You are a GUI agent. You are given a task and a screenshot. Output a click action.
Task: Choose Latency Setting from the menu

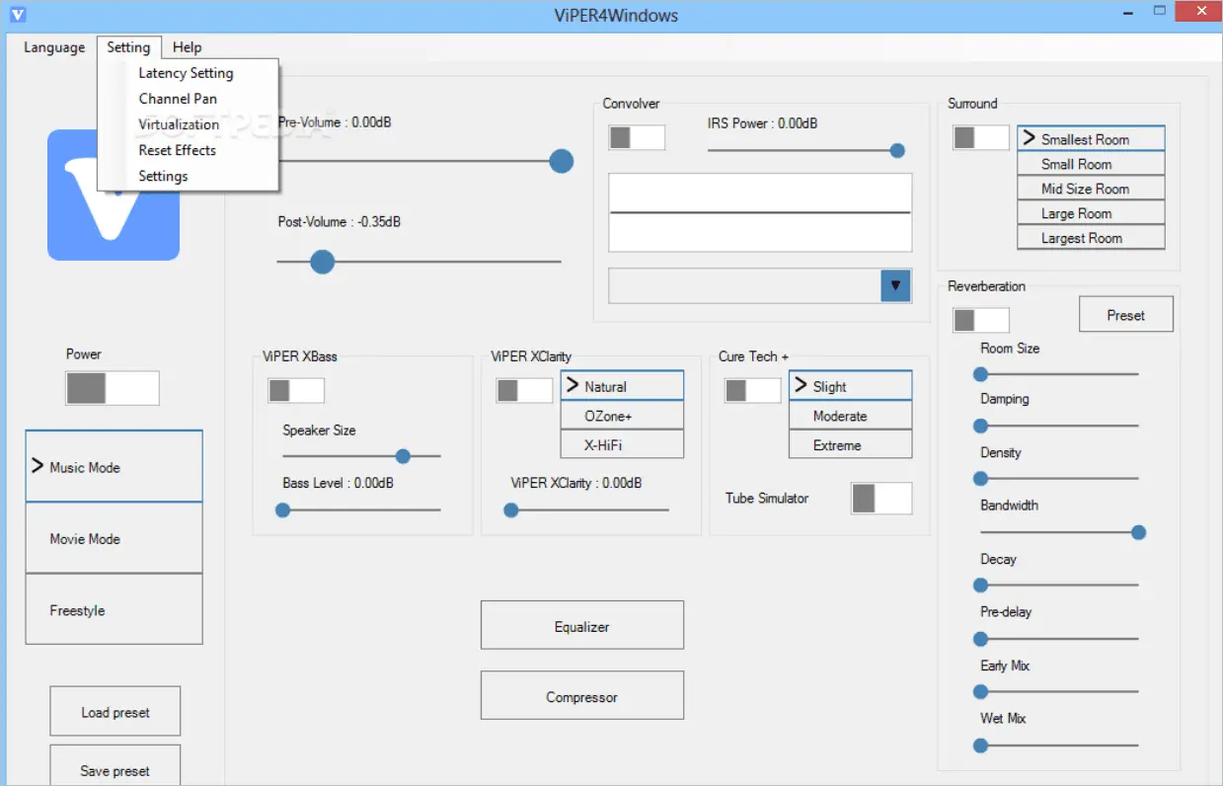(187, 73)
